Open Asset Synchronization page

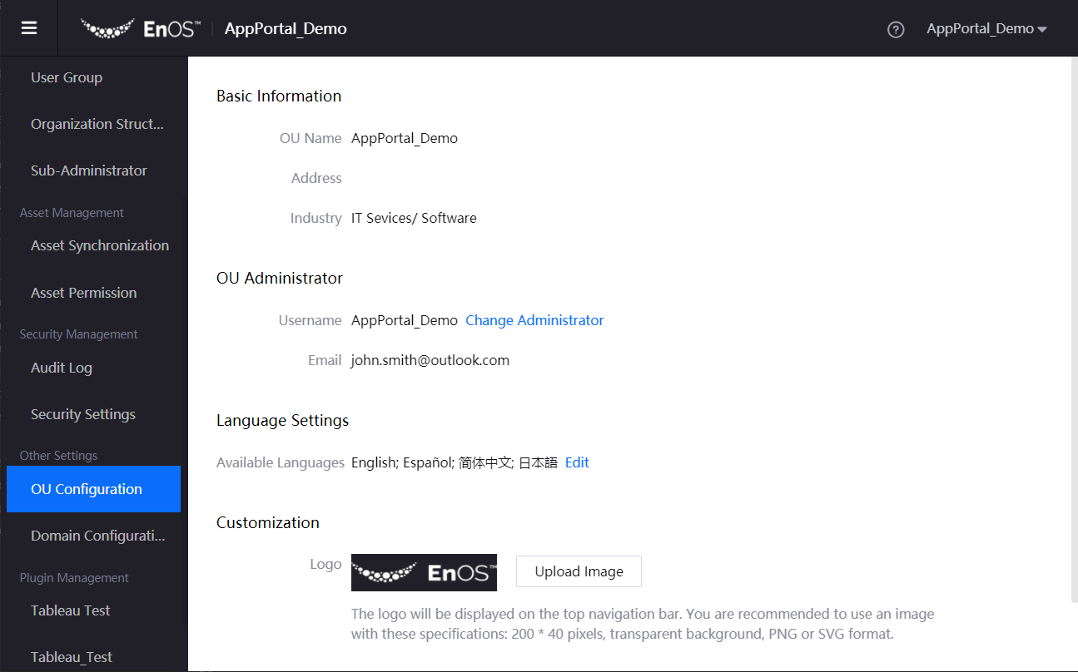[99, 245]
